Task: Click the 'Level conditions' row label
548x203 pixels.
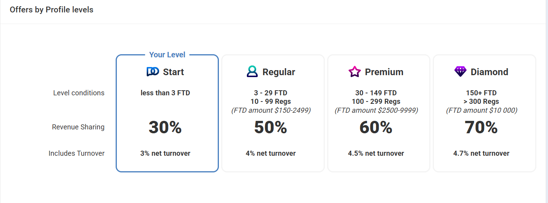Action: point(79,93)
